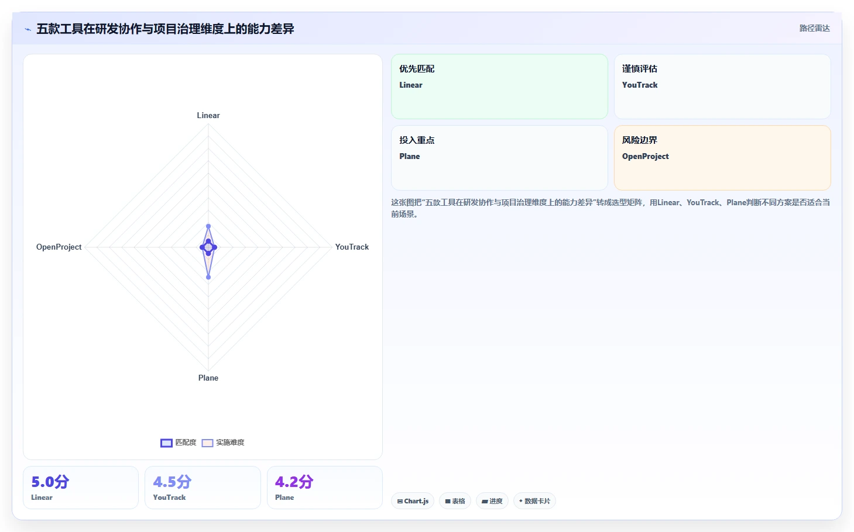Click the Linear axis label on radar
The image size is (854, 532).
coord(208,115)
